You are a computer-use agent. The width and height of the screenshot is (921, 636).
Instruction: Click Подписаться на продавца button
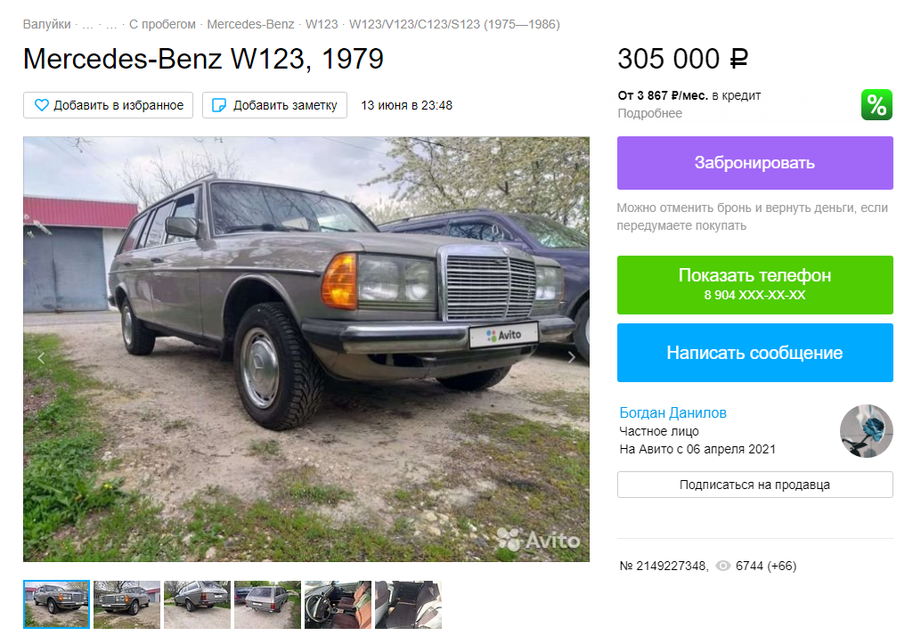pyautogui.click(x=754, y=485)
